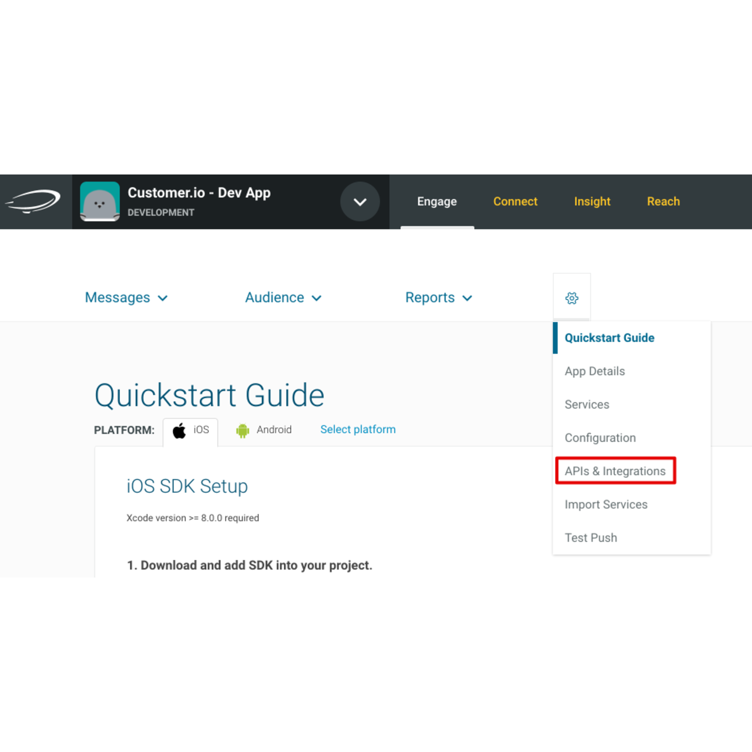The height and width of the screenshot is (752, 752).
Task: Open the Audience dropdown
Action: pyautogui.click(x=283, y=297)
